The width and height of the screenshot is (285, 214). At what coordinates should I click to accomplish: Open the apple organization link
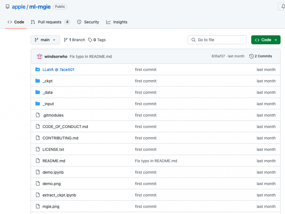point(18,6)
